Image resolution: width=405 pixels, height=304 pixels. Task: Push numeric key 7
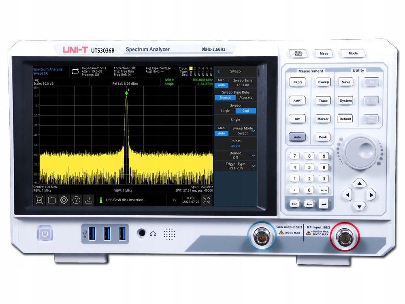point(294,156)
